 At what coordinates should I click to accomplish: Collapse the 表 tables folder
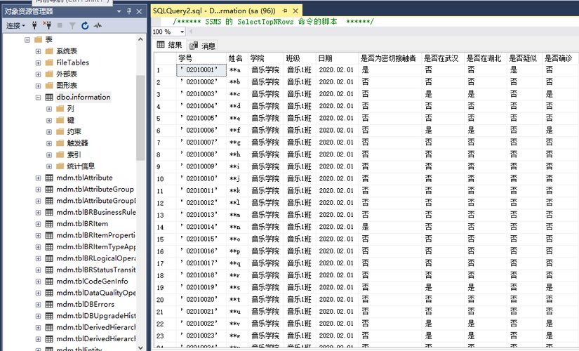[x=27, y=39]
